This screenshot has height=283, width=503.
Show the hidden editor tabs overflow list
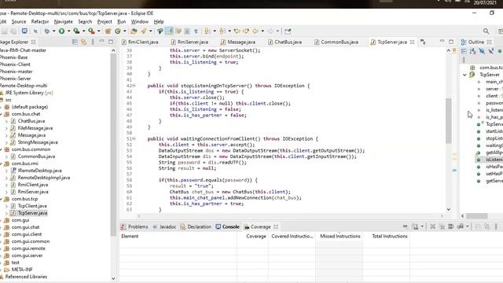click(x=423, y=42)
